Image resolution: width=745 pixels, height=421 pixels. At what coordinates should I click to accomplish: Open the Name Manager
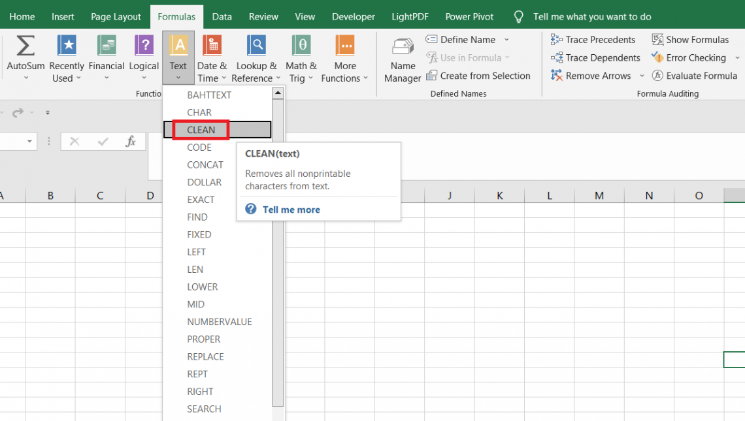pos(402,57)
